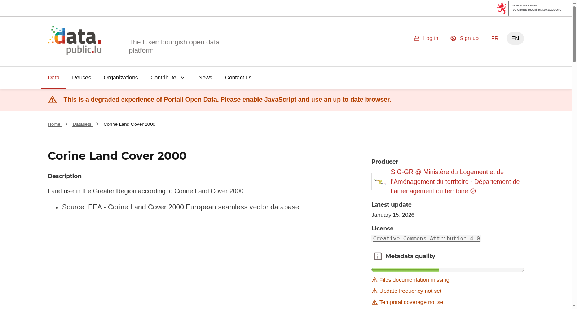
Task: Click the Log in link
Action: click(426, 38)
